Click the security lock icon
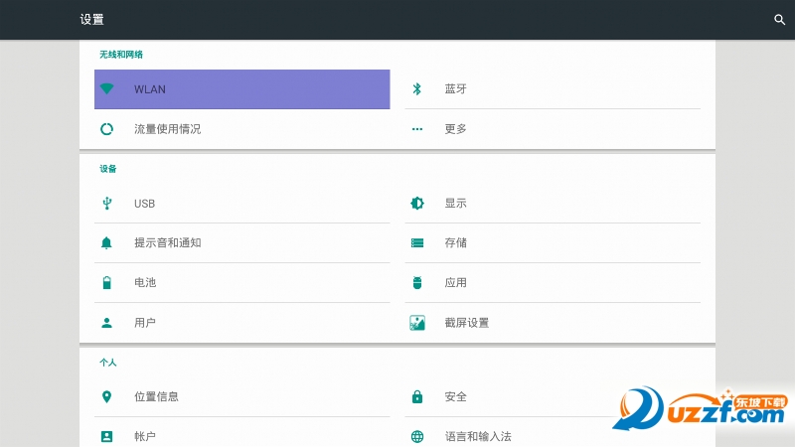This screenshot has width=795, height=447. click(417, 397)
